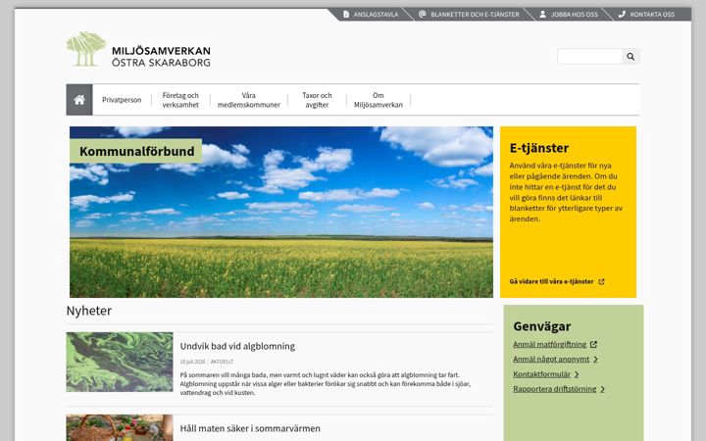This screenshot has height=441, width=706.
Task: Open Taxor och avgifter menu
Action: pyautogui.click(x=317, y=100)
